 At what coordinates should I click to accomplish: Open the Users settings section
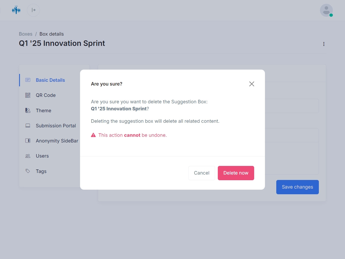pyautogui.click(x=42, y=156)
